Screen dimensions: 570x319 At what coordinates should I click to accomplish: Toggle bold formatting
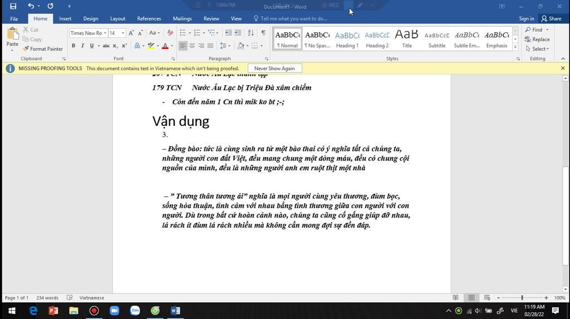73,46
